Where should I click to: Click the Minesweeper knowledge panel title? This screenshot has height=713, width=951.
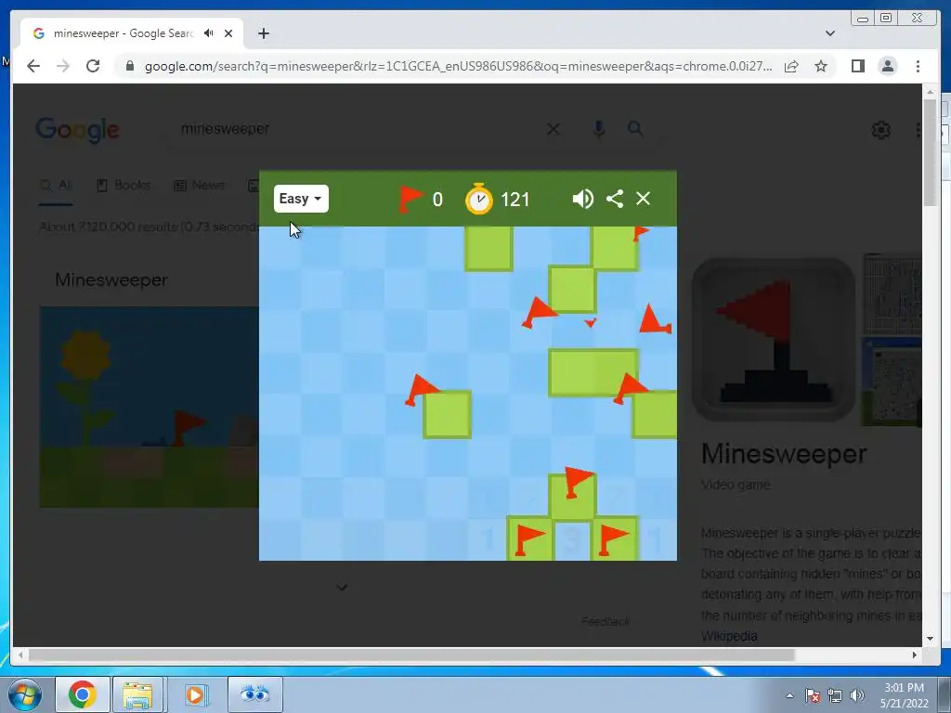tap(784, 454)
